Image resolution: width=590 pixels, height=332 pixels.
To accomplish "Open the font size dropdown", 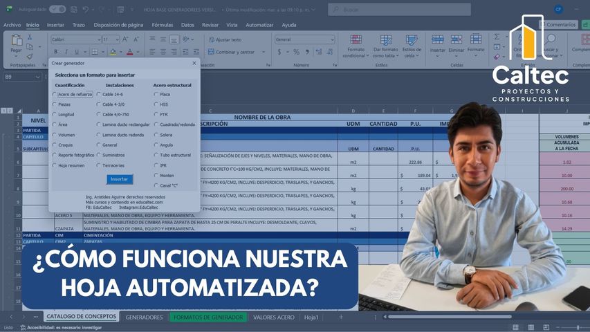I will coord(117,39).
